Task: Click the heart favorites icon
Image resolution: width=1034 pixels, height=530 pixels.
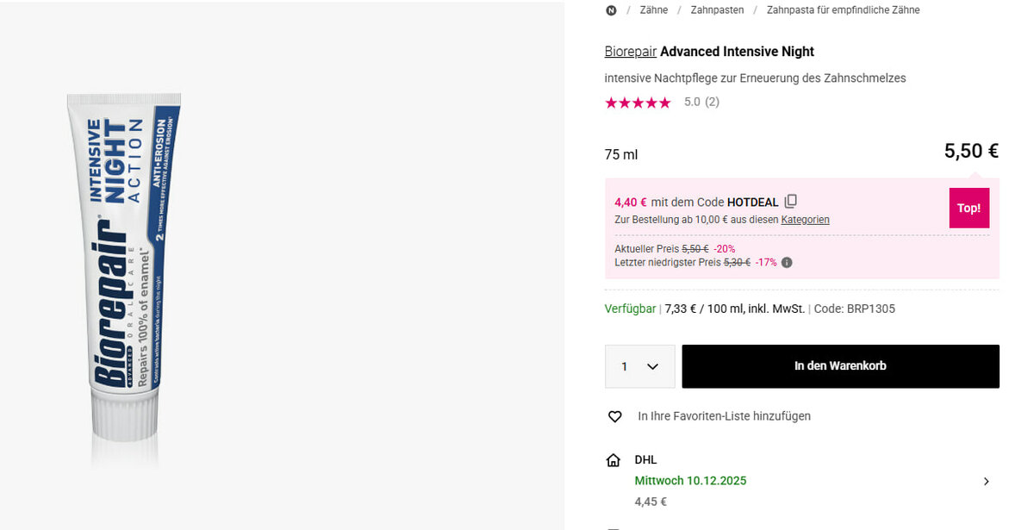Action: pyautogui.click(x=615, y=416)
